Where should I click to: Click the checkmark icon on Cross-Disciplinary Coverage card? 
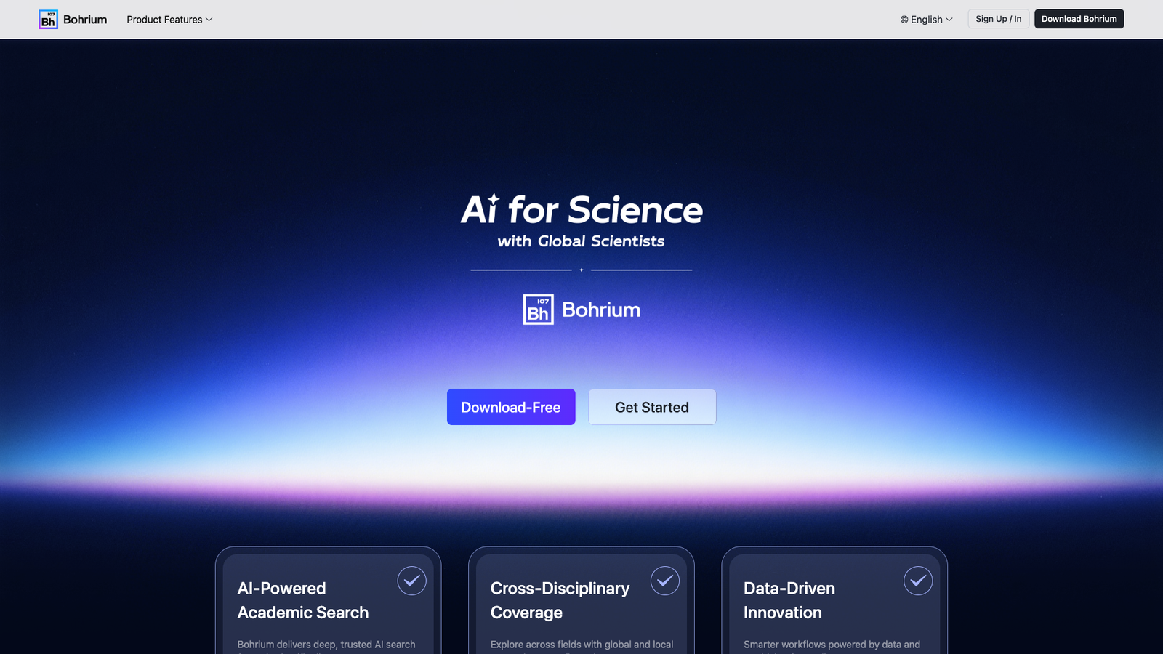[664, 581]
